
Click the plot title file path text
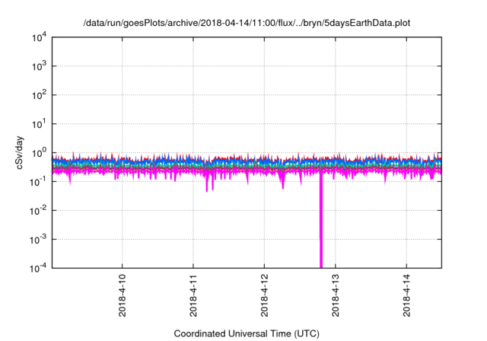(247, 23)
